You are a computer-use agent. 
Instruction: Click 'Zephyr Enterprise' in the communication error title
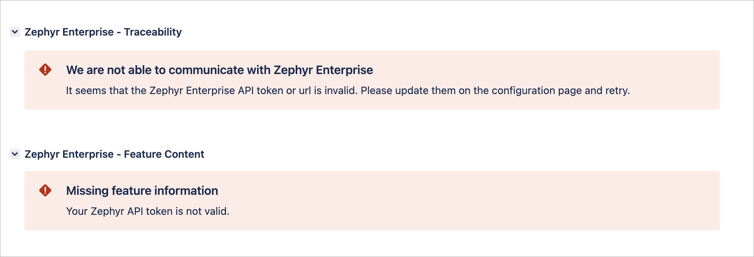tap(323, 70)
